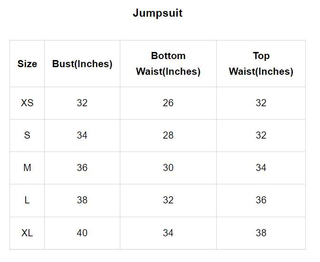Select the M top waist value 34
The width and height of the screenshot is (320, 262).
pos(261,168)
